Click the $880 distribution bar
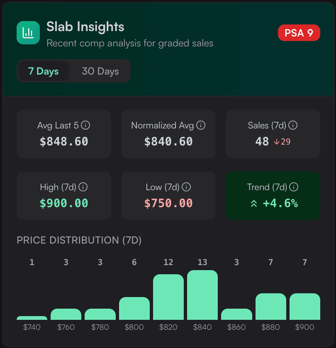Image resolution: width=336 pixels, height=348 pixels. point(270,307)
